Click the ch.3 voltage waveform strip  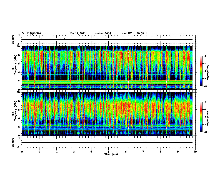click(x=109, y=142)
